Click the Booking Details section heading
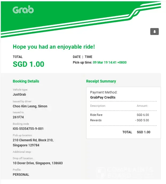The height and width of the screenshot is (184, 166). coord(26,81)
